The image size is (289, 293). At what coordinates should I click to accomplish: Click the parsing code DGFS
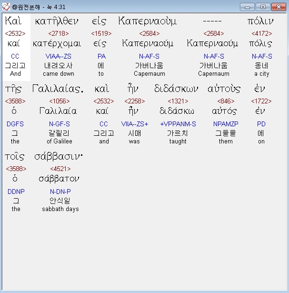15,124
